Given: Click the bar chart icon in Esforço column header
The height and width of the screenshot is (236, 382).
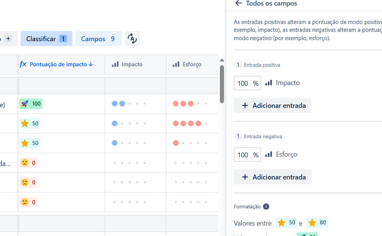Looking at the screenshot, I should pyautogui.click(x=176, y=64).
